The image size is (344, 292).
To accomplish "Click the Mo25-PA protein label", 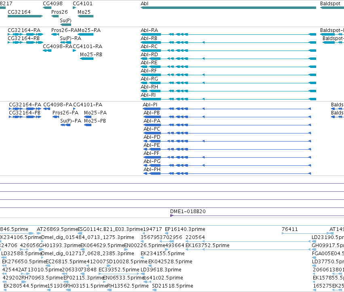I will click(95, 112).
